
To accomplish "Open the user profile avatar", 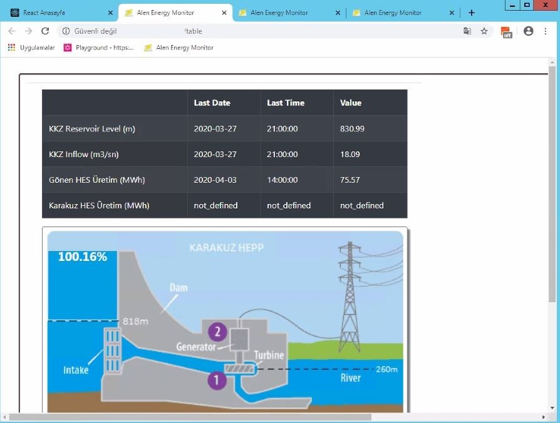I will pos(528,31).
